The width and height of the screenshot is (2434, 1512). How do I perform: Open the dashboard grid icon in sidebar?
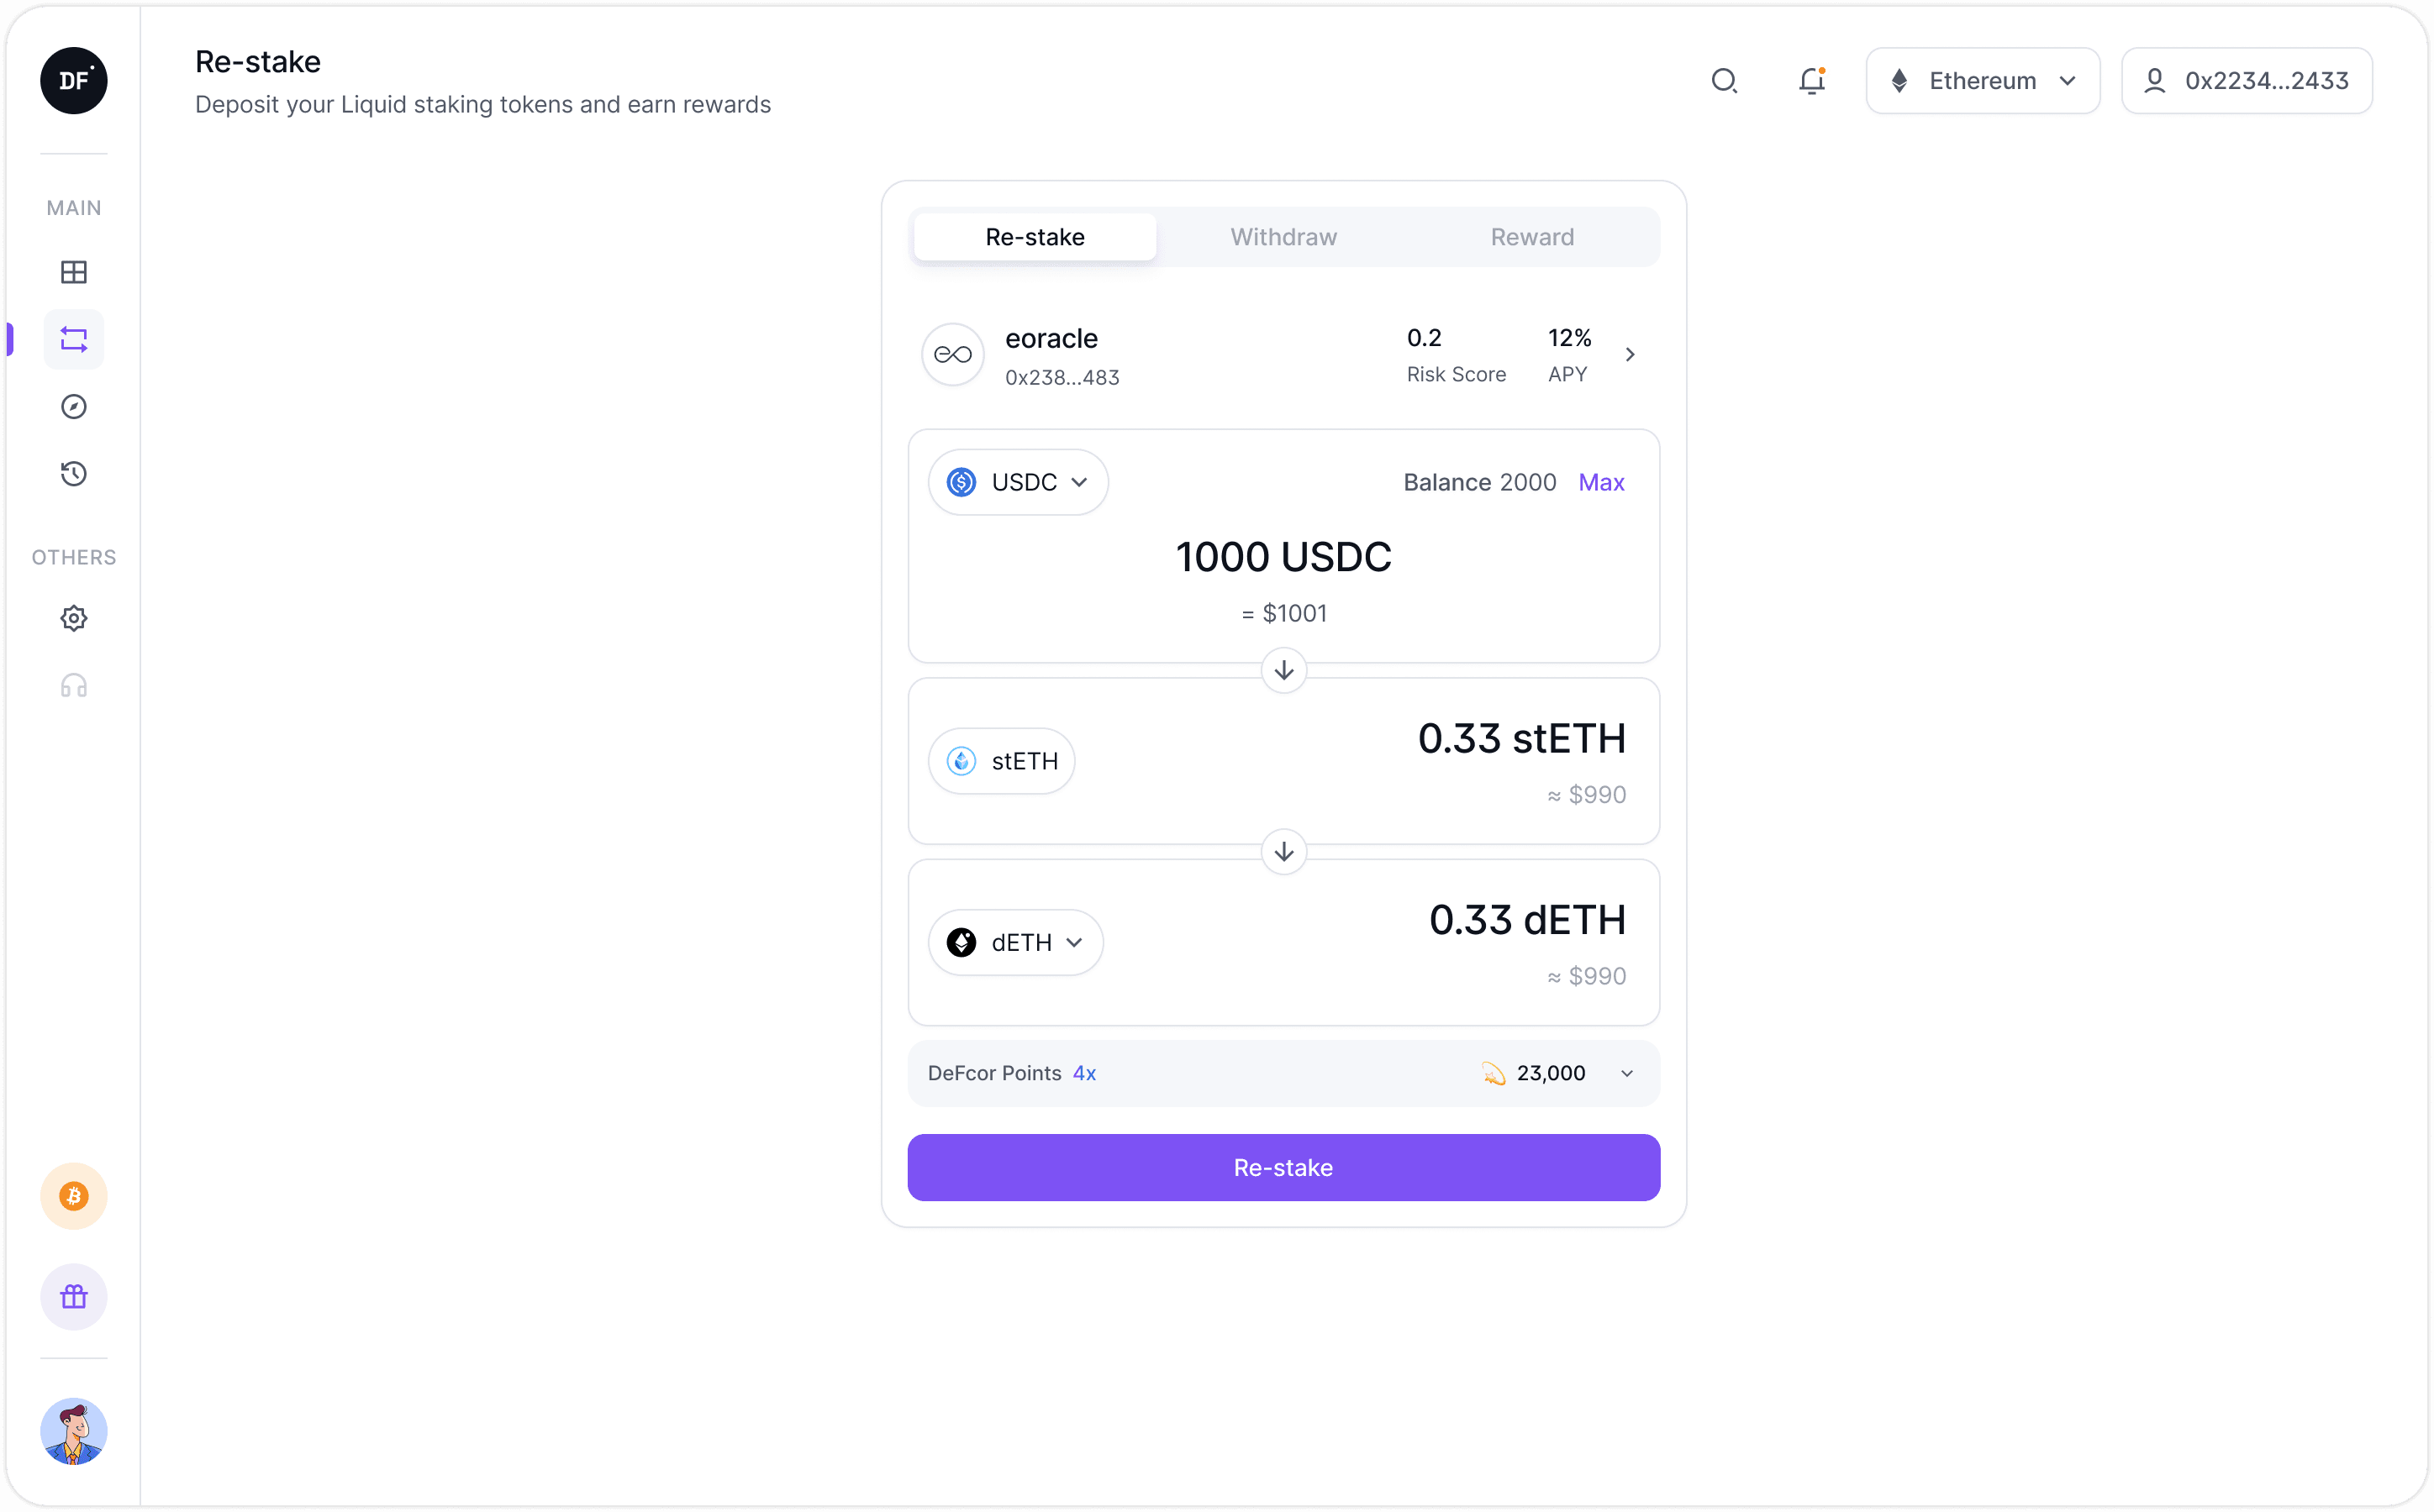pos(73,272)
